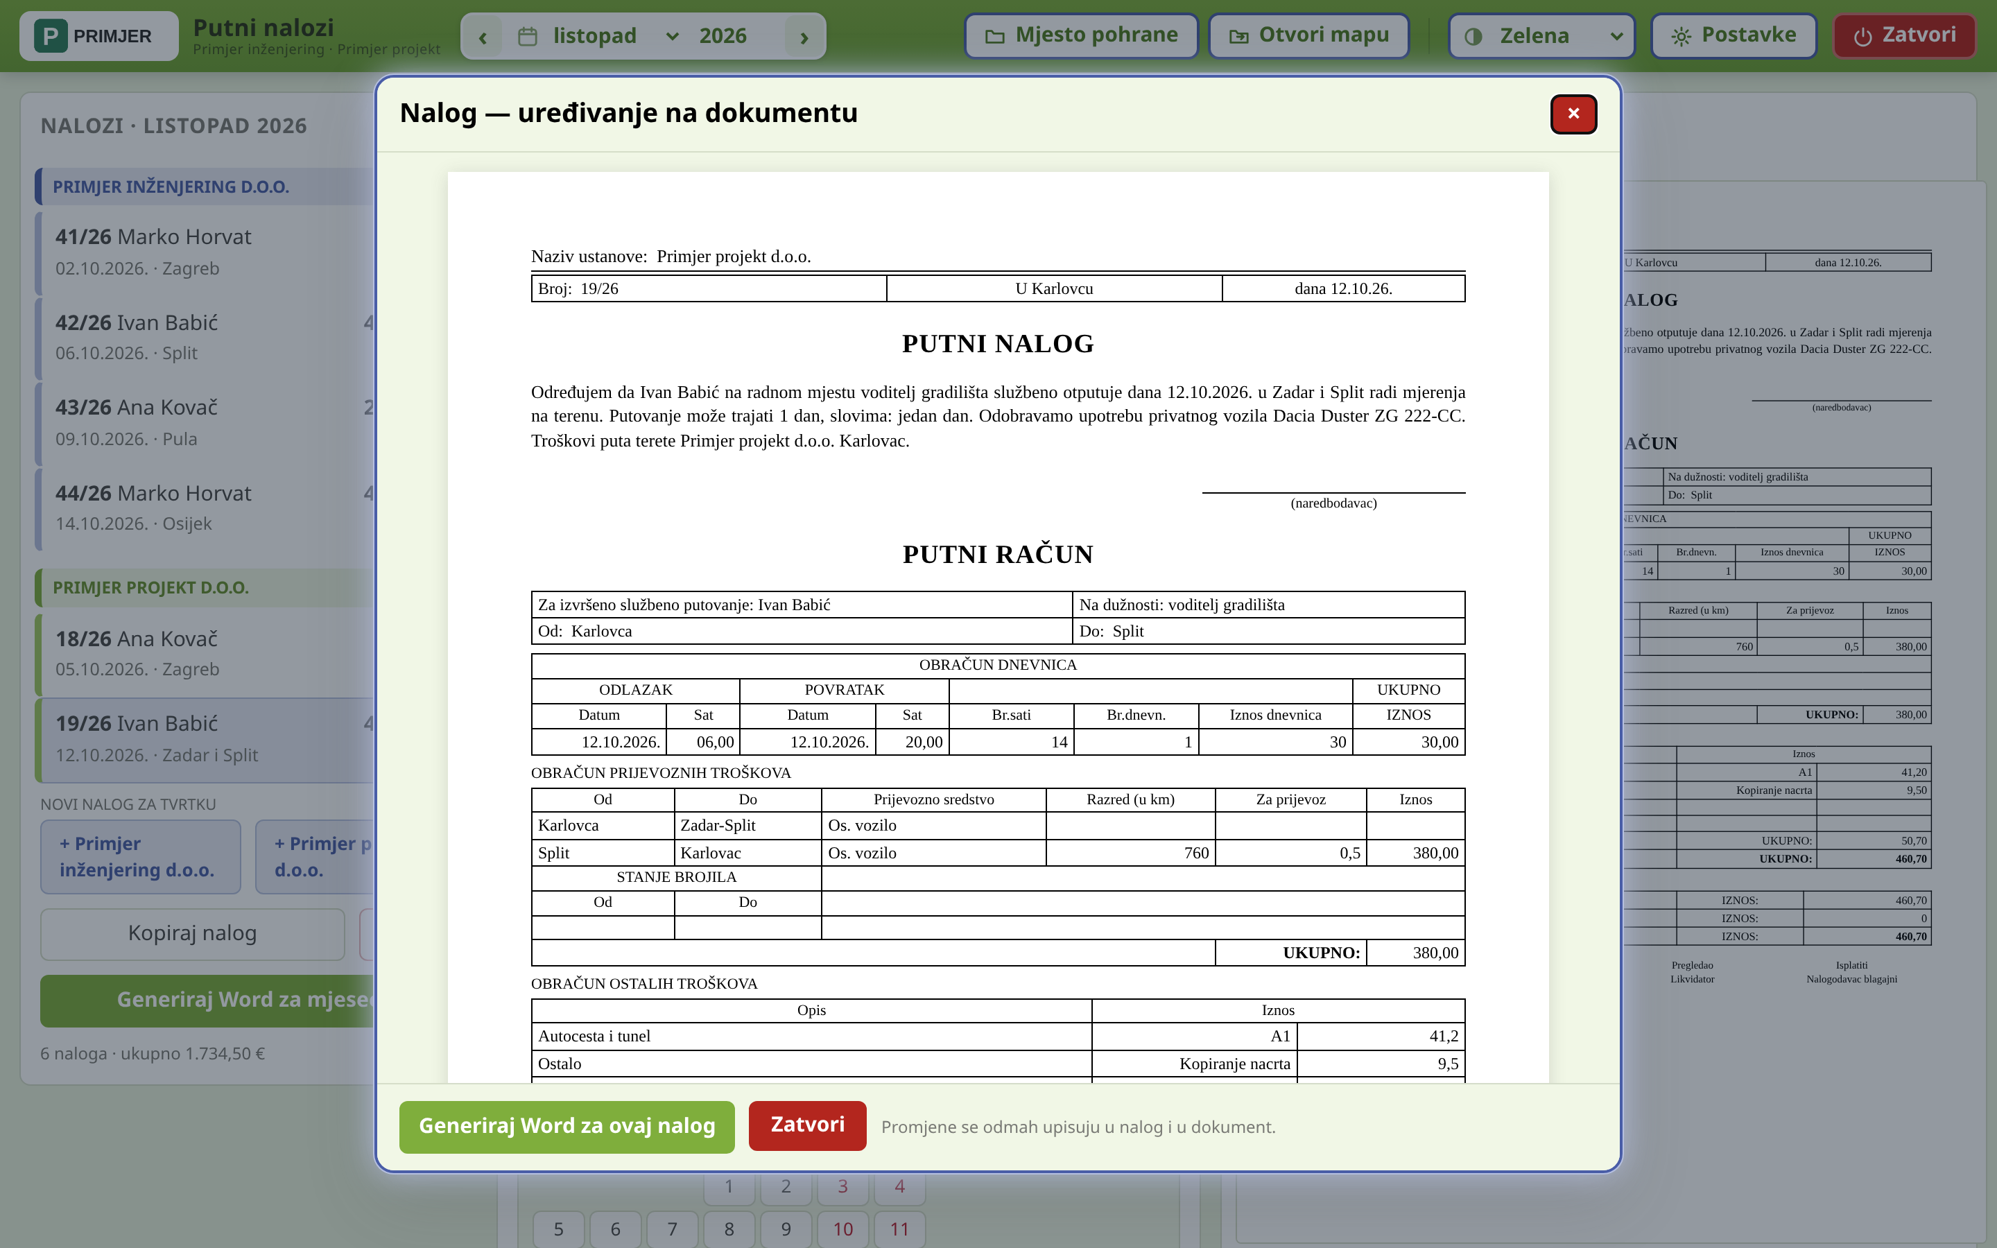Add new nalog for Primjer inženjering d.o.o.
The width and height of the screenshot is (1997, 1248).
pyautogui.click(x=140, y=856)
